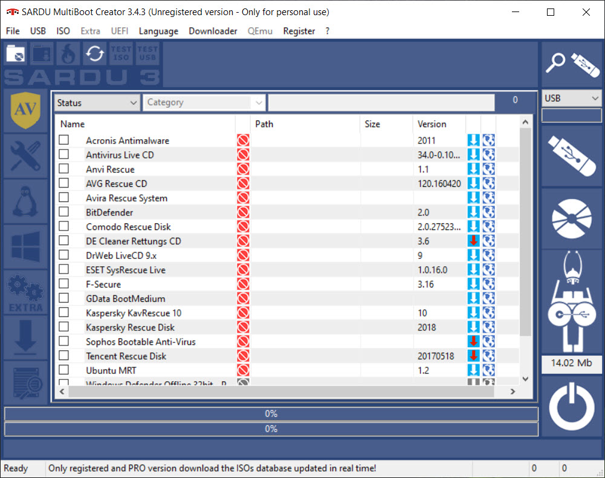Screen dimensions: 605x478
Task: Click the create ISO disc icon
Action: 572,217
